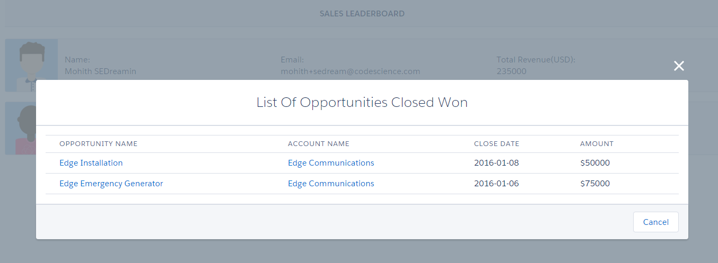Click the $75000 amount cell

[595, 184]
